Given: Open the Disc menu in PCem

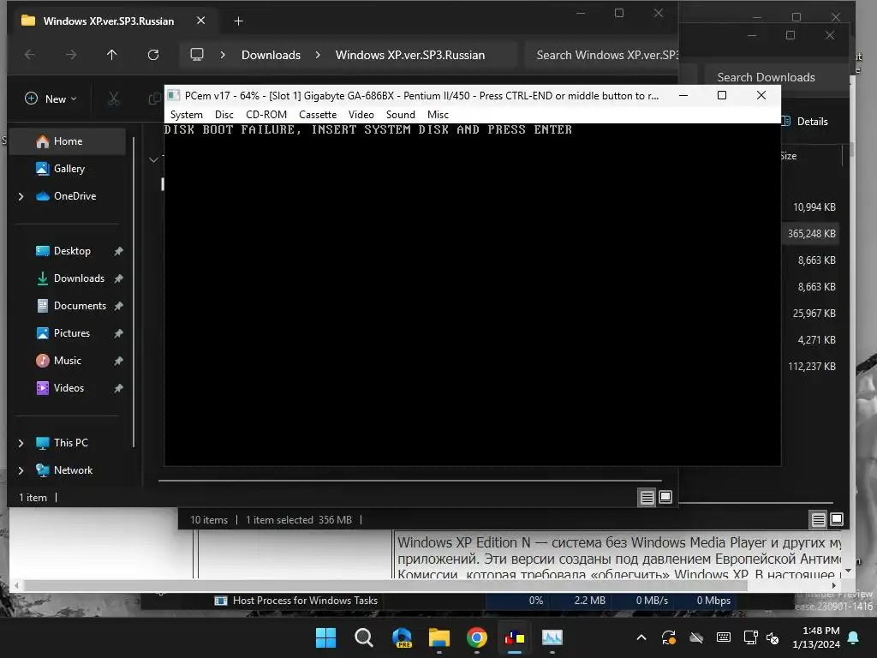Looking at the screenshot, I should [224, 115].
